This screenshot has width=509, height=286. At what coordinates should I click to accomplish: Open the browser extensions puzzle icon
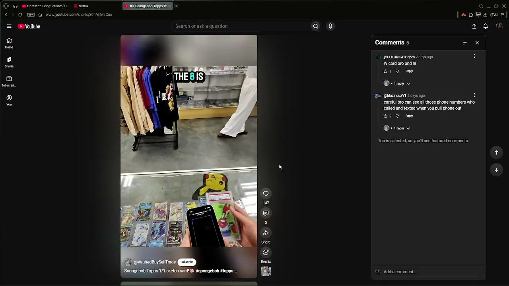pyautogui.click(x=471, y=15)
